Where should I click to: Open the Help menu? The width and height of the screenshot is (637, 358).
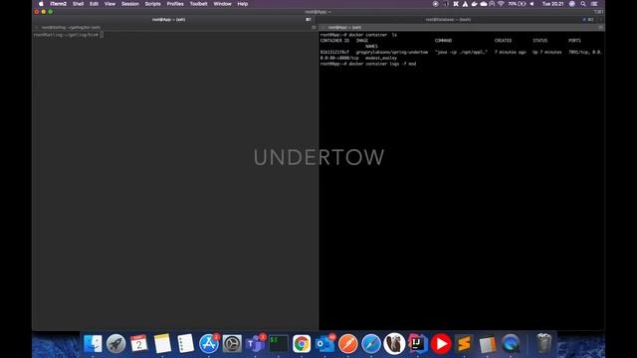pos(243,4)
